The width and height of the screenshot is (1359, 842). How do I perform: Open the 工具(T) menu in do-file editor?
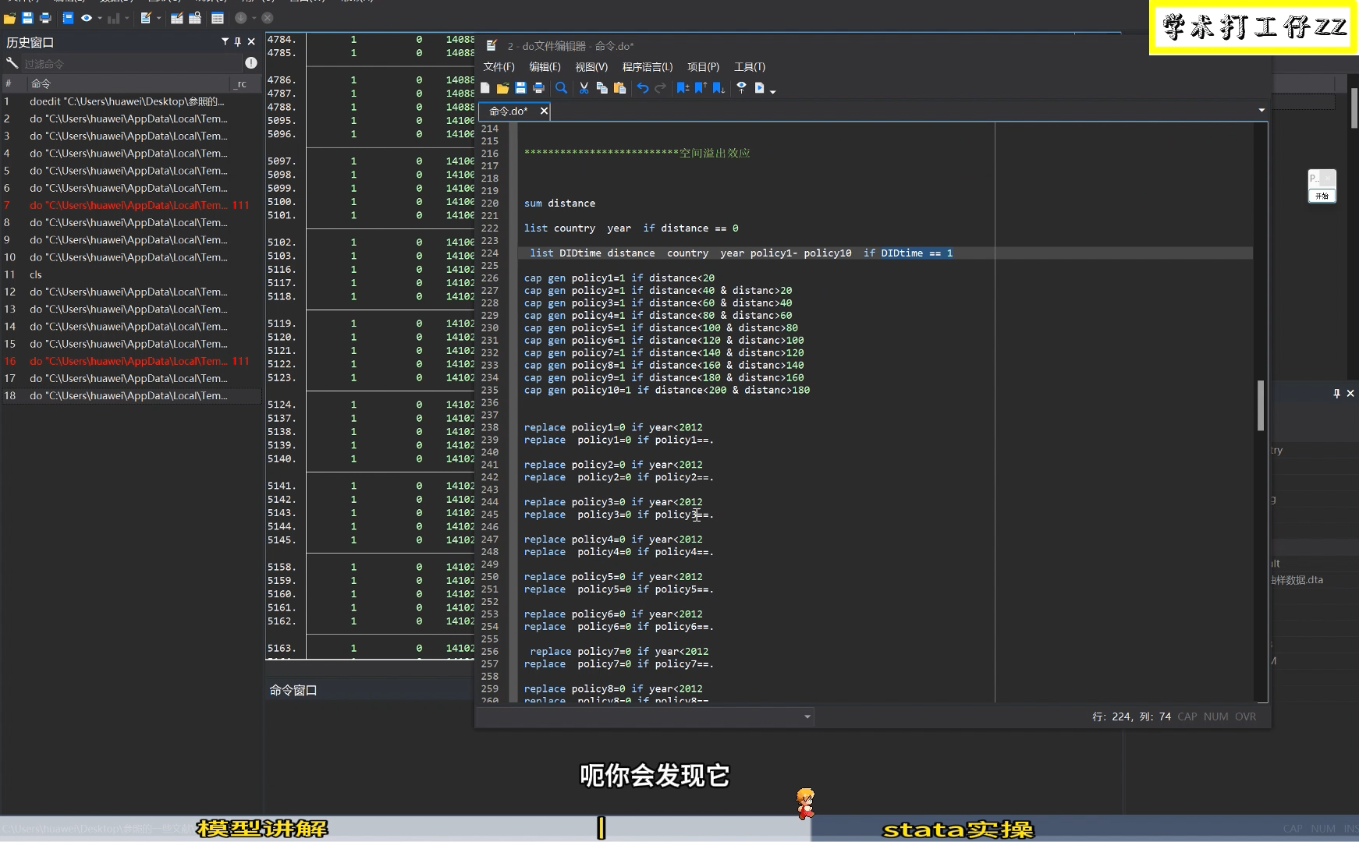coord(749,67)
